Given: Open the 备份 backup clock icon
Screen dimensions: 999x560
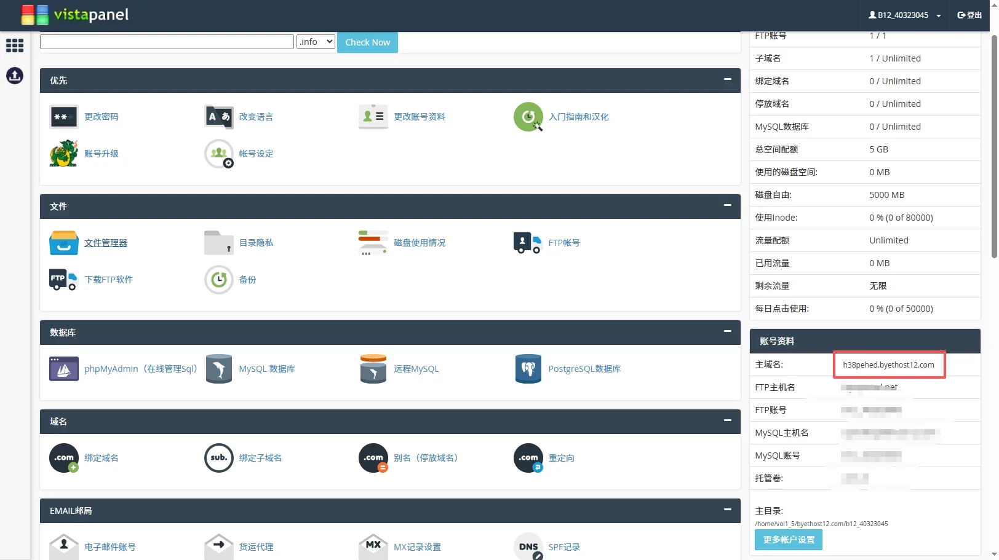Looking at the screenshot, I should pos(218,280).
